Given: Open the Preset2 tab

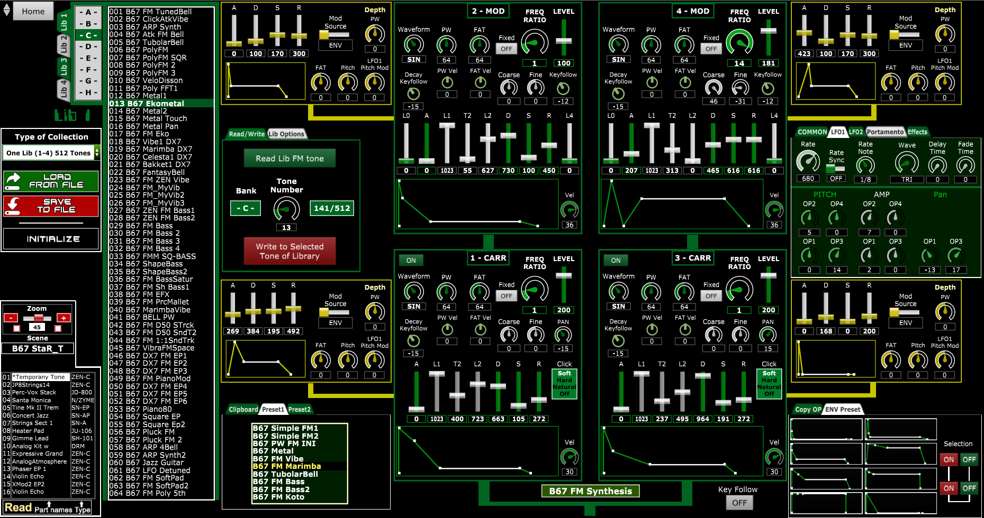Looking at the screenshot, I should 300,409.
